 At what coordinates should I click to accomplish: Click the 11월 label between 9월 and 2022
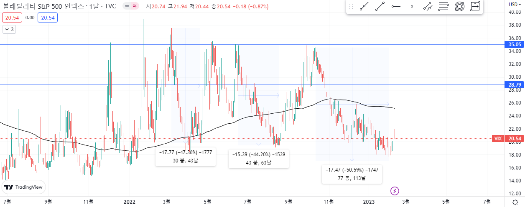pyautogui.click(x=88, y=202)
